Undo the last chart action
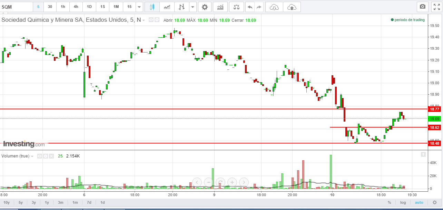This screenshot has height=210, width=443. pos(250,7)
